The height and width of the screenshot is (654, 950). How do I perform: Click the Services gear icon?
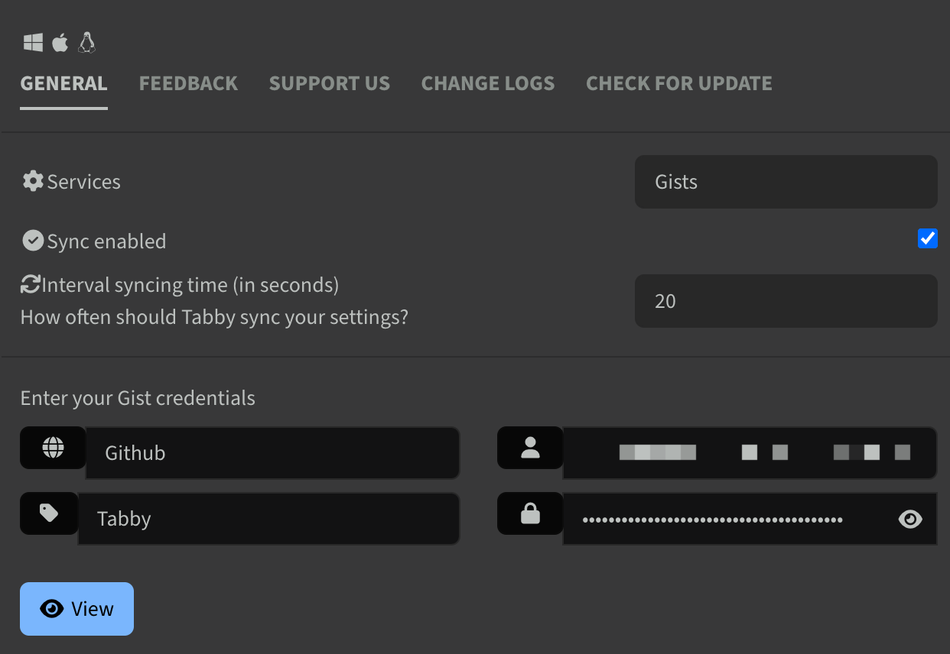(33, 181)
